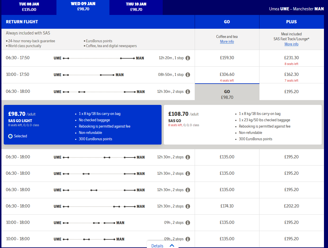Screen dimensions: 328x248
Task: Click the No checked baggage bullet
Action: (x=94, y=120)
